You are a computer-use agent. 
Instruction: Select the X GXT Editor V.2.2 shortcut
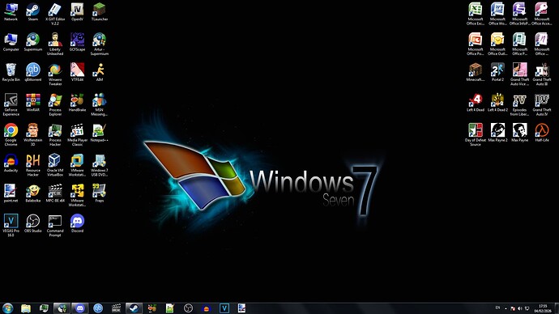55,14
